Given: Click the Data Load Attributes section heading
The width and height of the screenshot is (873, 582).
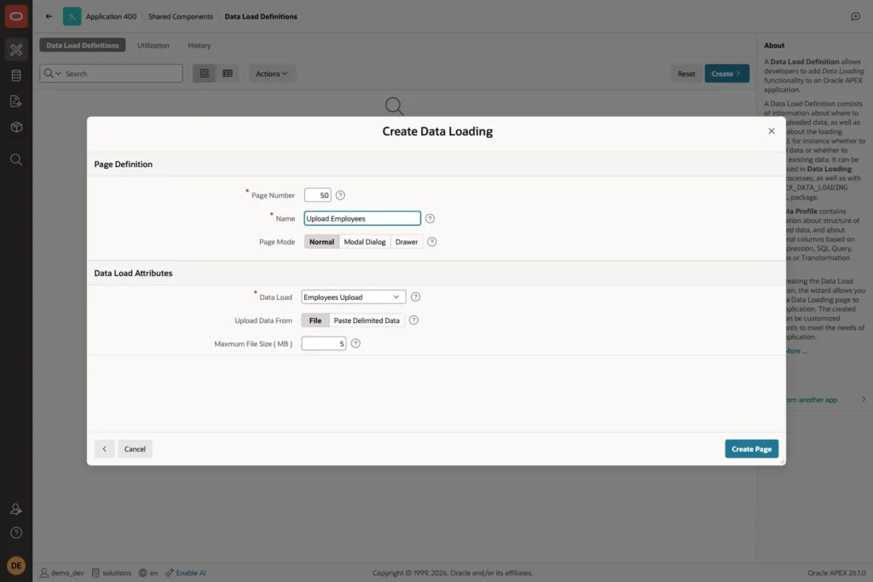Looking at the screenshot, I should pyautogui.click(x=133, y=274).
